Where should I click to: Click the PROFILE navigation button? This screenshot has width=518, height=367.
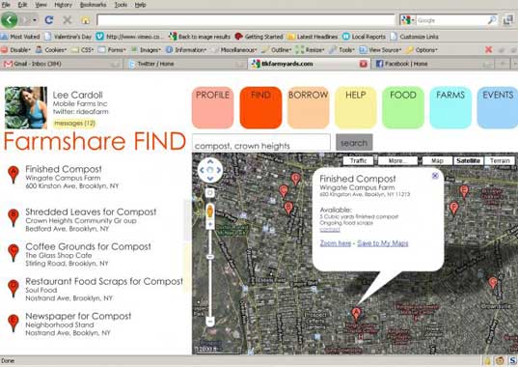click(213, 107)
